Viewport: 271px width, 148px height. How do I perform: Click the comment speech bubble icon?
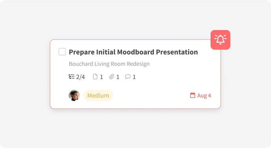click(x=128, y=77)
